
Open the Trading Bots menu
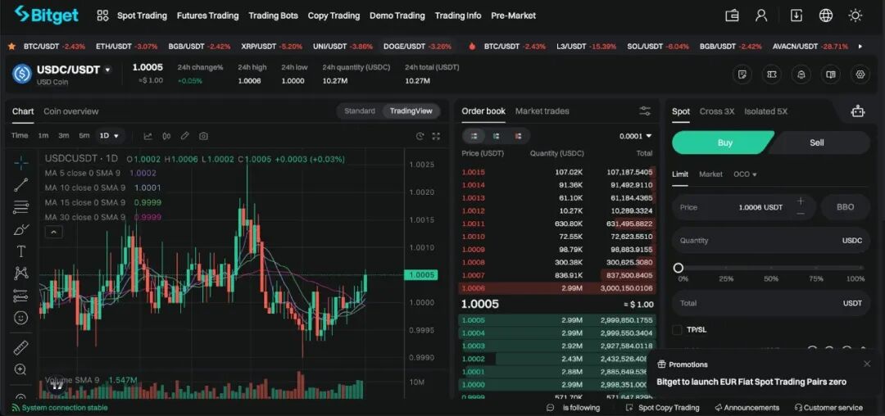coord(273,16)
